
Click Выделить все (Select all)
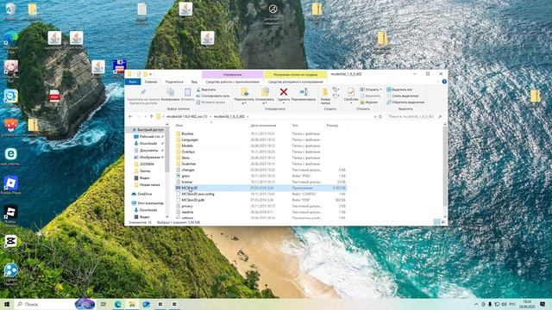399,90
